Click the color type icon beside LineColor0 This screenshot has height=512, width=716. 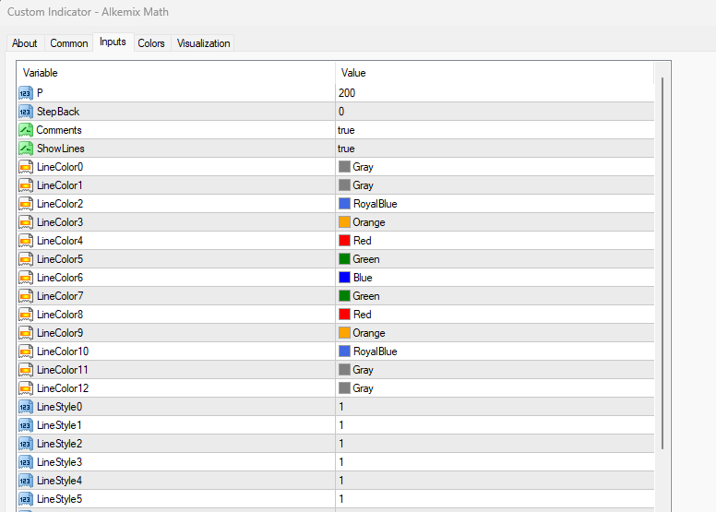tap(26, 167)
